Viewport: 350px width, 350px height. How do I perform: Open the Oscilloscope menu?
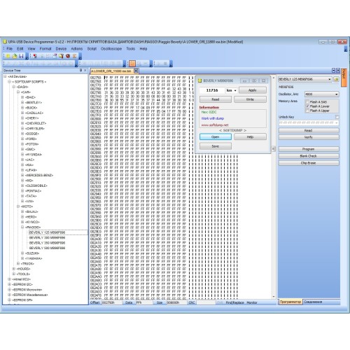click(x=111, y=48)
